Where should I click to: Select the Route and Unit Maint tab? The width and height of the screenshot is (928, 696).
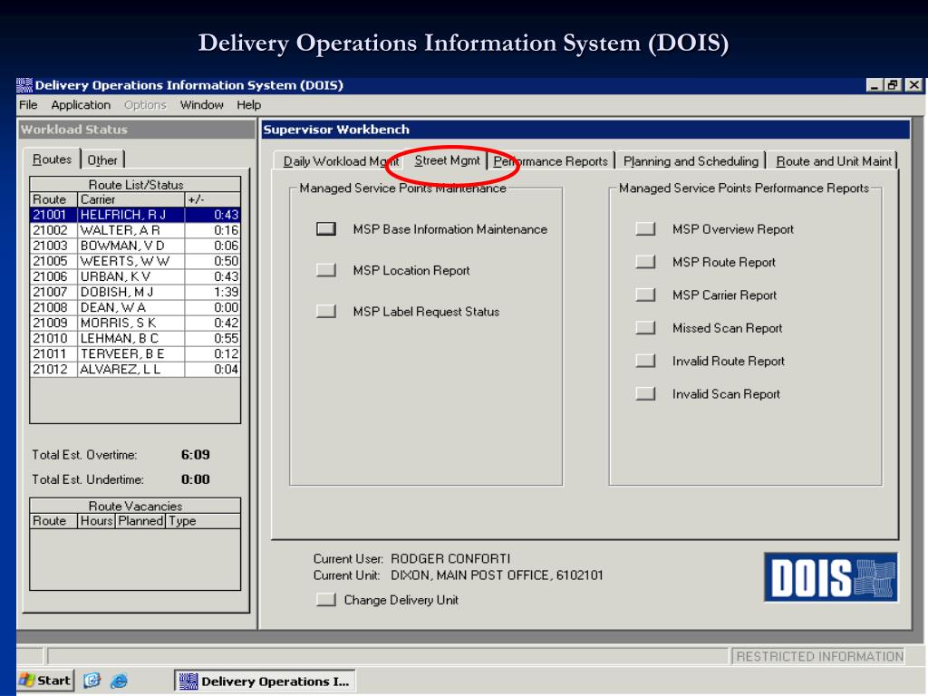[x=834, y=161]
